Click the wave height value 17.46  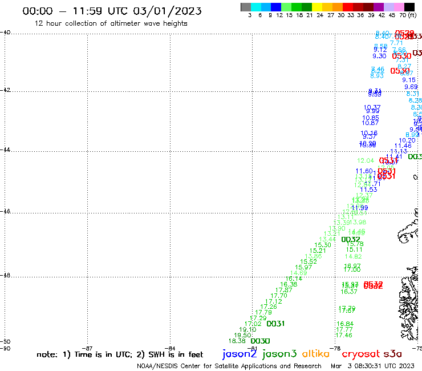pos(344,335)
